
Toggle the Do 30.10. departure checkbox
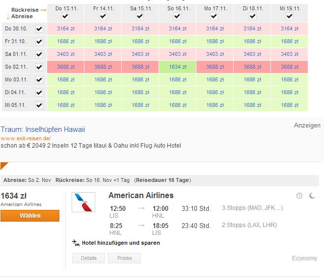pyautogui.click(x=39, y=28)
